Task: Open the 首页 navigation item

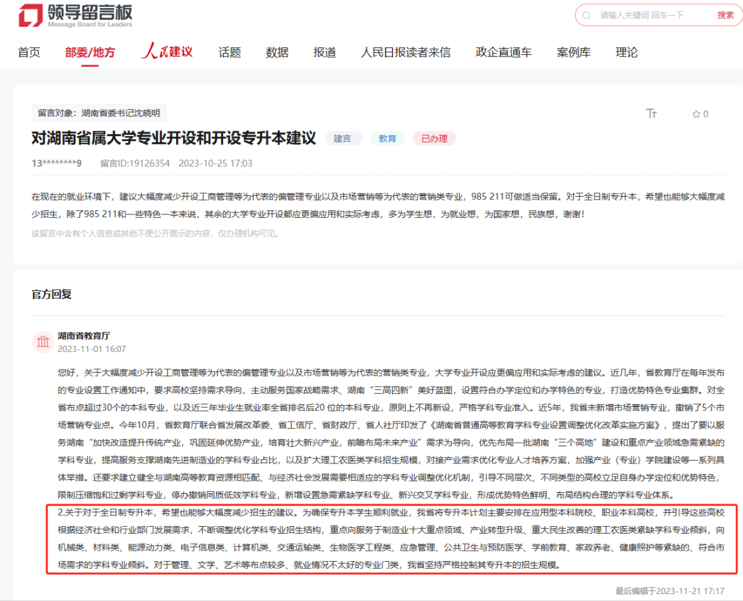Action: click(x=29, y=52)
